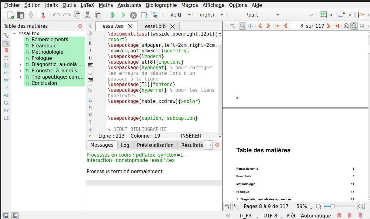370x219 pixels.
Task: Open the \left( delimiter dropdown
Action: tap(189, 15)
